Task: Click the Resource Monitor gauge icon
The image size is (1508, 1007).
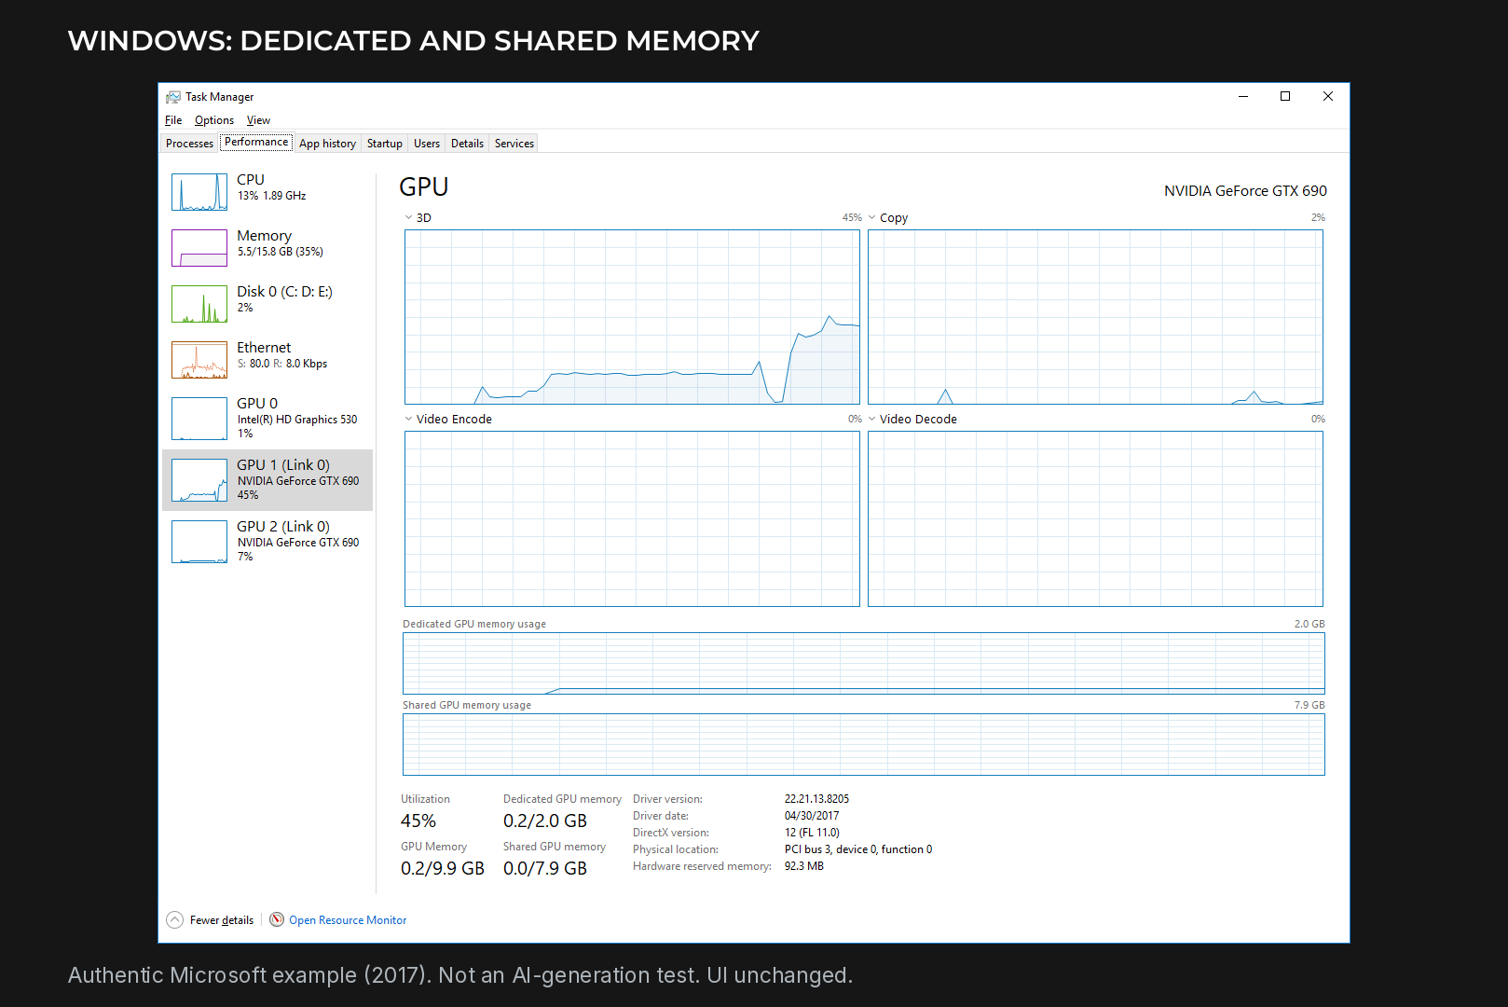Action: [277, 919]
